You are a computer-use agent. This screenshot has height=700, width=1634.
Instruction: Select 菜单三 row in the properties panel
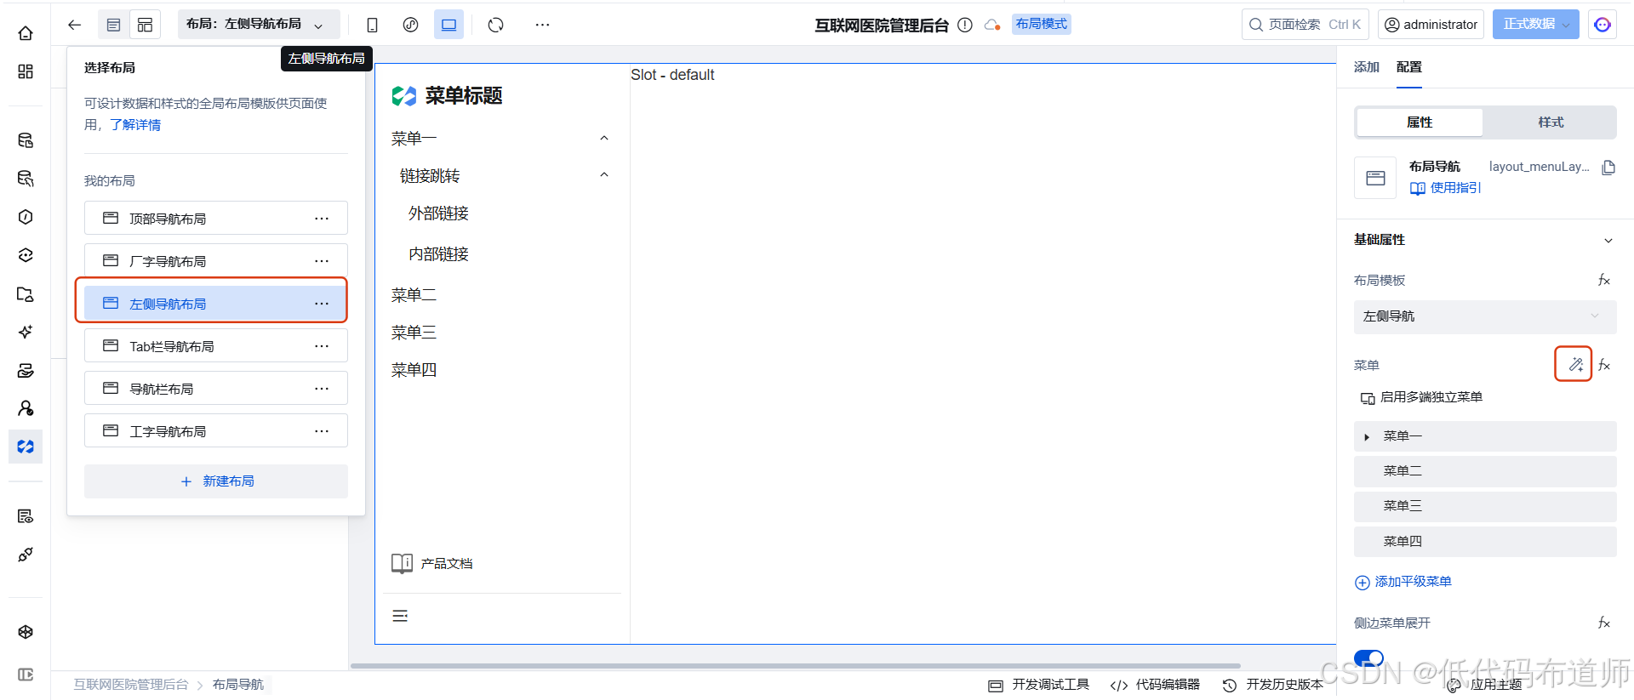click(x=1485, y=507)
